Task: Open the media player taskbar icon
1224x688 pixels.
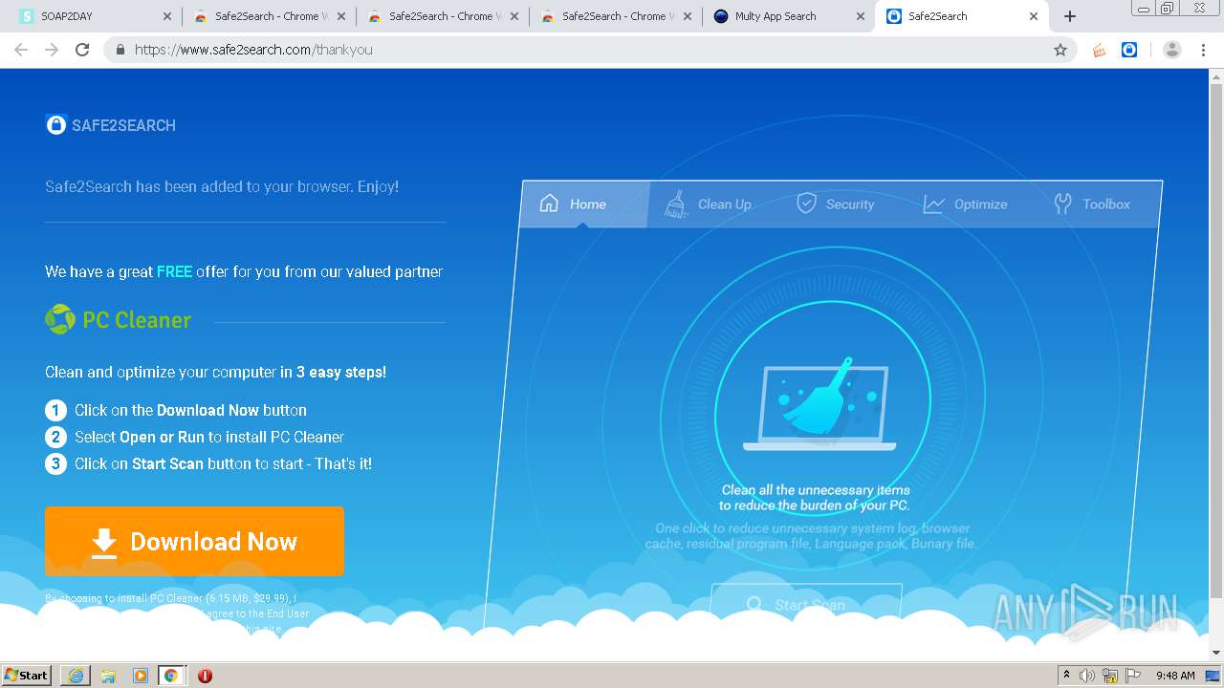Action: pos(141,675)
